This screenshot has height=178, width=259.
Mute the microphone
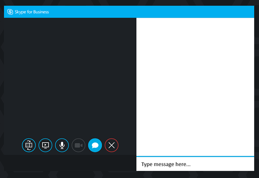tap(62, 145)
